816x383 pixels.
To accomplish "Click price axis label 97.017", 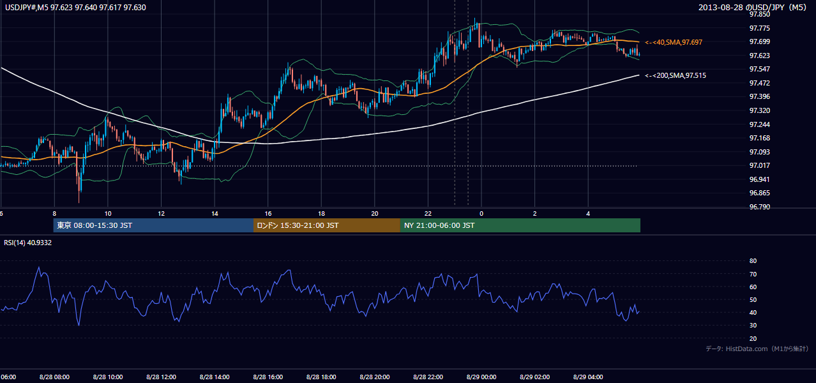I will click(x=759, y=165).
